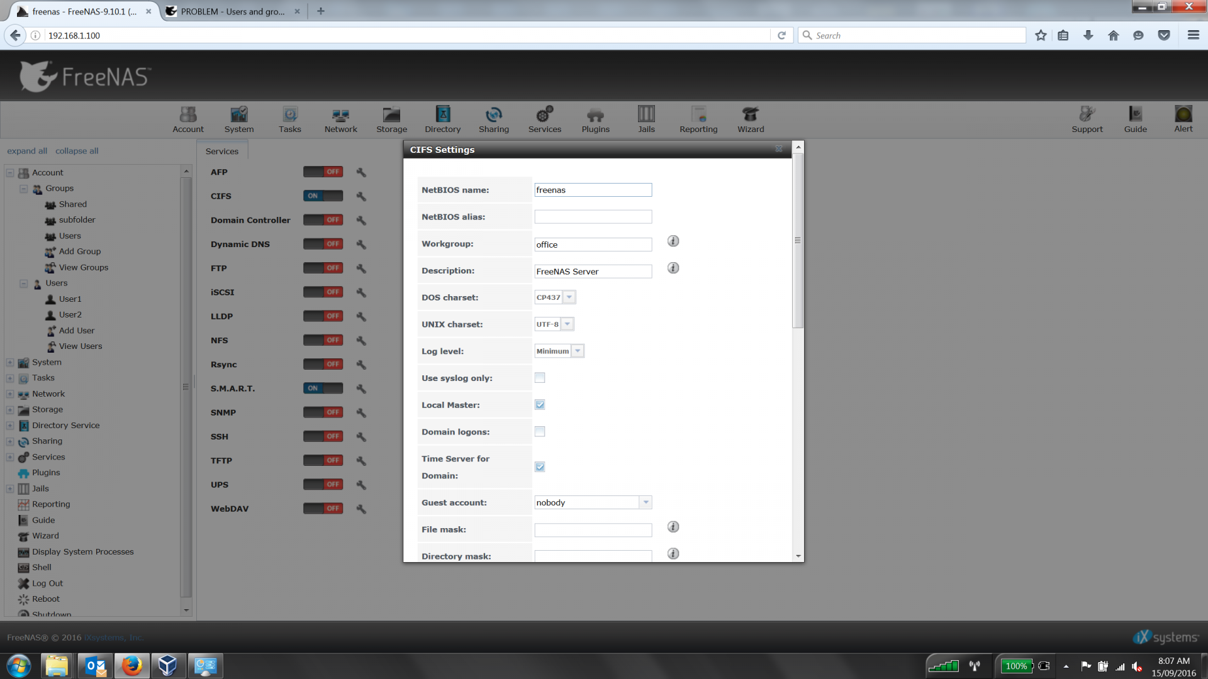This screenshot has height=679, width=1208.
Task: Click the info icon beside Workgroup
Action: tap(673, 241)
